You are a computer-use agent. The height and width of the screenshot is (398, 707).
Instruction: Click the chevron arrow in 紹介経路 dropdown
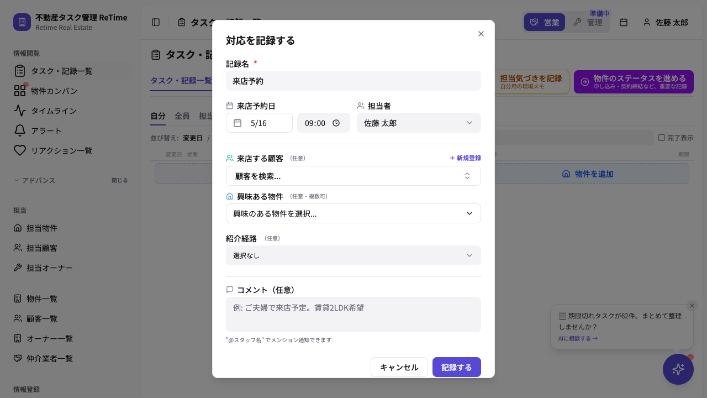(x=469, y=255)
